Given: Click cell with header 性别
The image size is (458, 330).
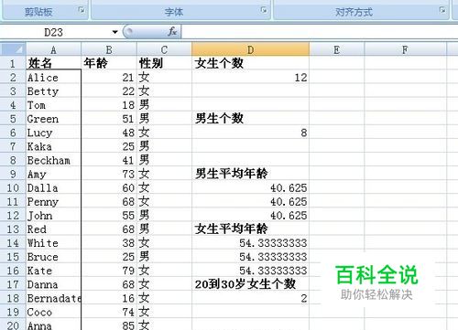Looking at the screenshot, I should [x=164, y=63].
